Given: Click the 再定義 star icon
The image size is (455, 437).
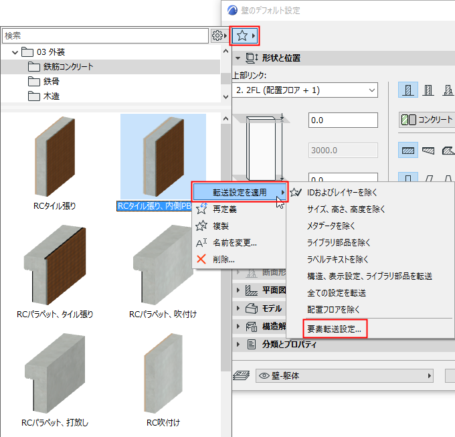Looking at the screenshot, I should pyautogui.click(x=201, y=209).
